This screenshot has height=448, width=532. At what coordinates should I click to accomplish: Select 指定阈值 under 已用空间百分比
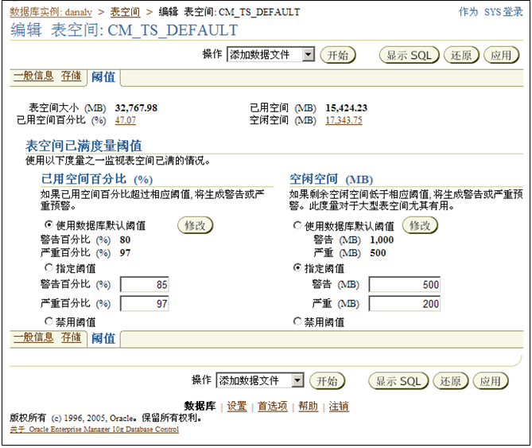point(49,268)
